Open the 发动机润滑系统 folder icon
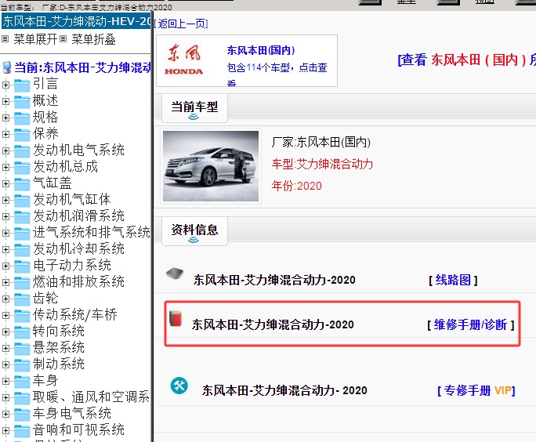This screenshot has width=536, height=442. tap(22, 217)
